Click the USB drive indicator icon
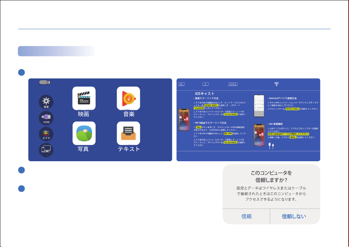Image resolution: width=349 pixels, height=247 pixels. click(x=45, y=83)
